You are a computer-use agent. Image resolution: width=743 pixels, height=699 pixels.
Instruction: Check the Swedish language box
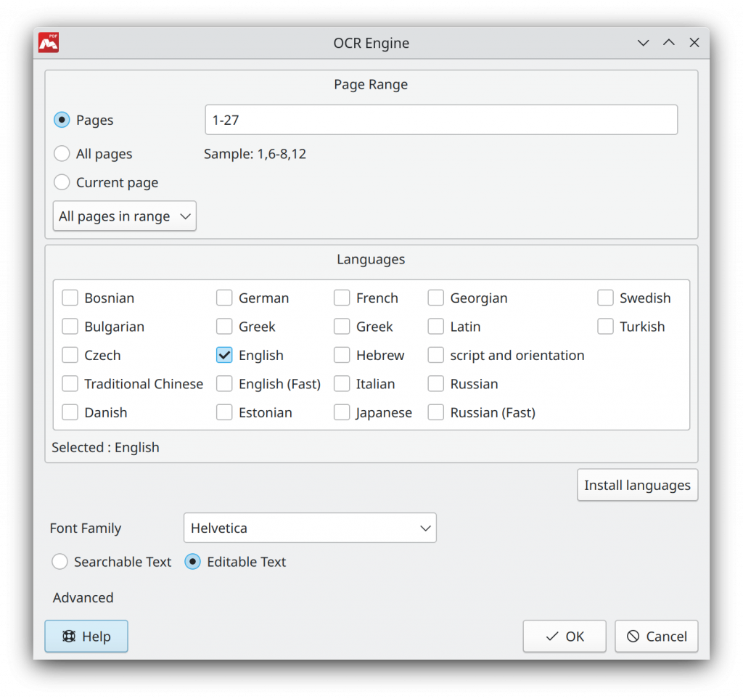(605, 298)
